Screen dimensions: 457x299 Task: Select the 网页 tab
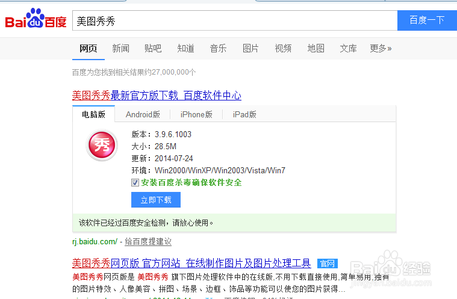[89, 48]
